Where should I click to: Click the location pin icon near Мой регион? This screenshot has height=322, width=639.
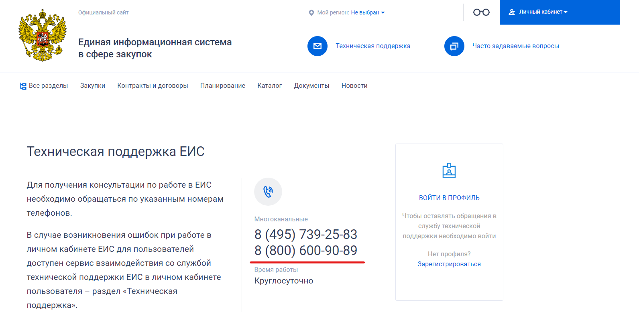pos(311,13)
